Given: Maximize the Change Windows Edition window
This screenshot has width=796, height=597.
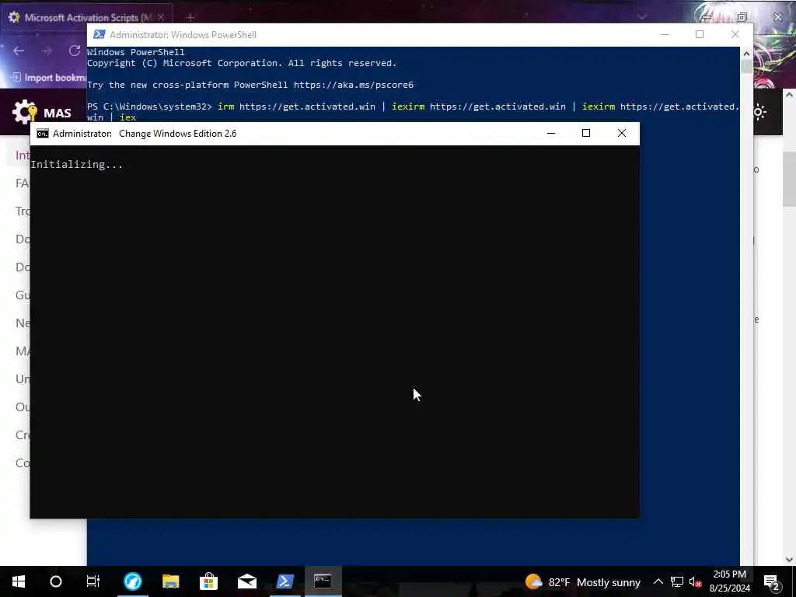Looking at the screenshot, I should 586,133.
